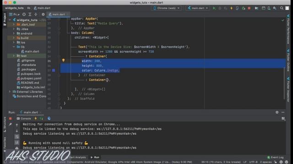The image size is (293, 164).
Task: Expand all nodes in Project panel
Action: tap(30, 14)
